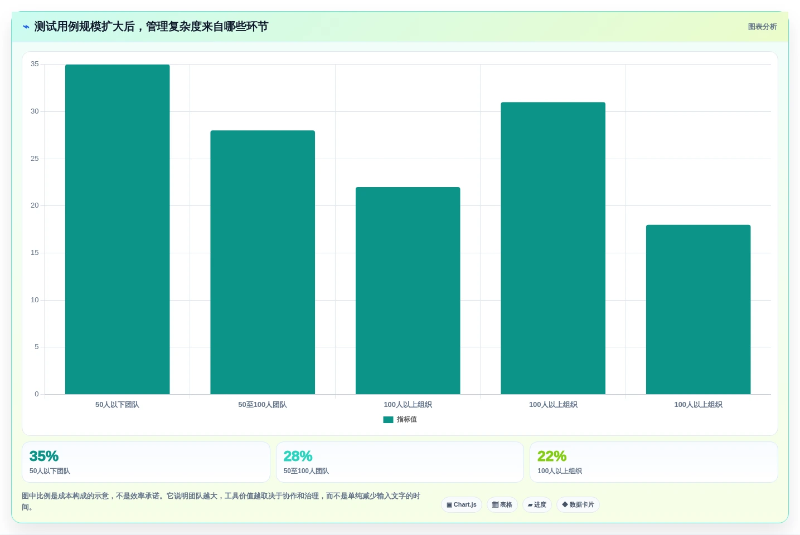Screen dimensions: 800x535
Task: Select the 进度 tag chip
Action: [537, 505]
